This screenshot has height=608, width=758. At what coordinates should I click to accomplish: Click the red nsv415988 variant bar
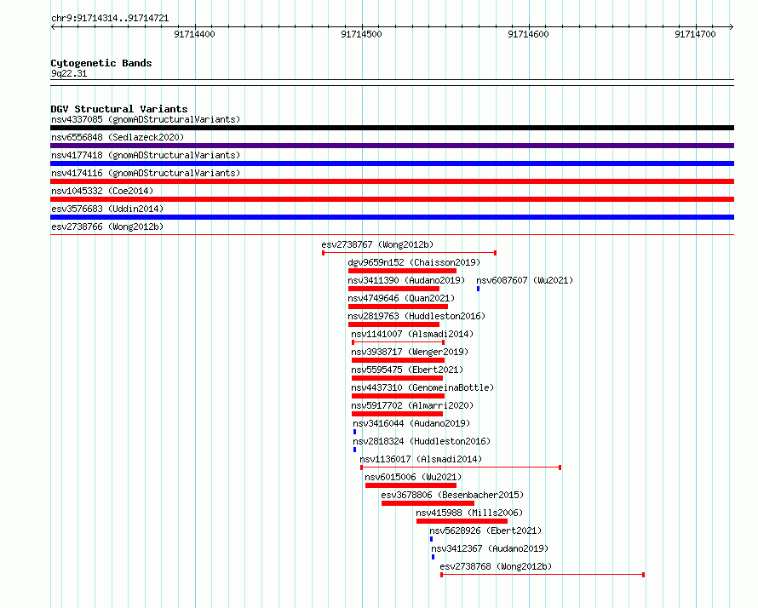click(462, 521)
